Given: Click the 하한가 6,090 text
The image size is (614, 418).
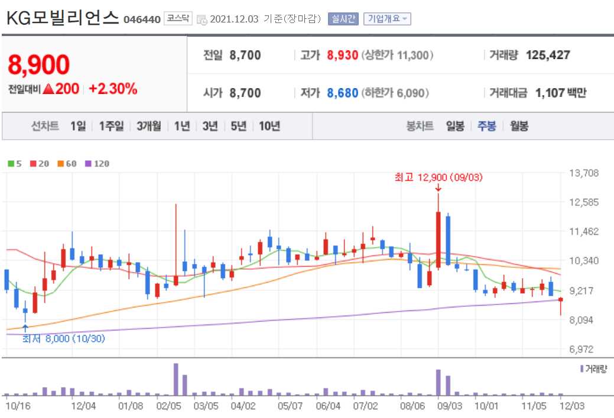Looking at the screenshot, I should [x=395, y=93].
